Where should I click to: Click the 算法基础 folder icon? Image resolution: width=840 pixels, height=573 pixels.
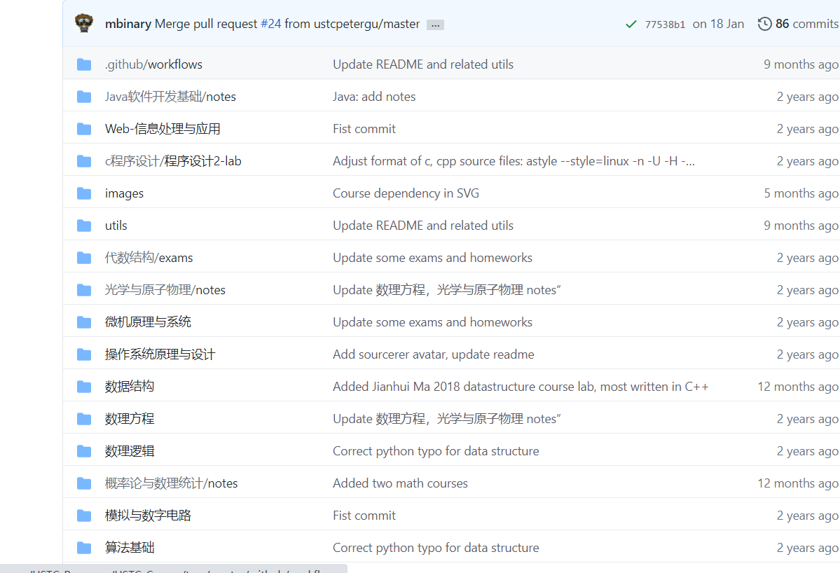click(83, 547)
